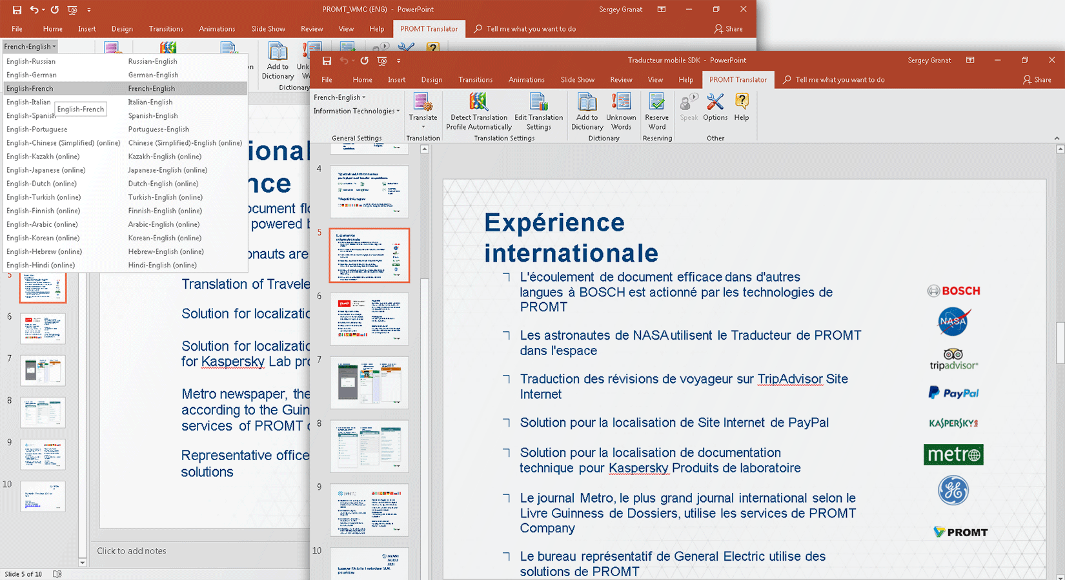Click Add to Dictionary in back window
Screen dimensions: 1065x580
(278, 62)
